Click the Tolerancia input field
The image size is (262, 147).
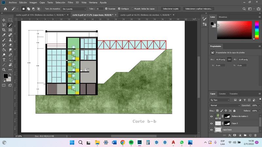click(100, 9)
